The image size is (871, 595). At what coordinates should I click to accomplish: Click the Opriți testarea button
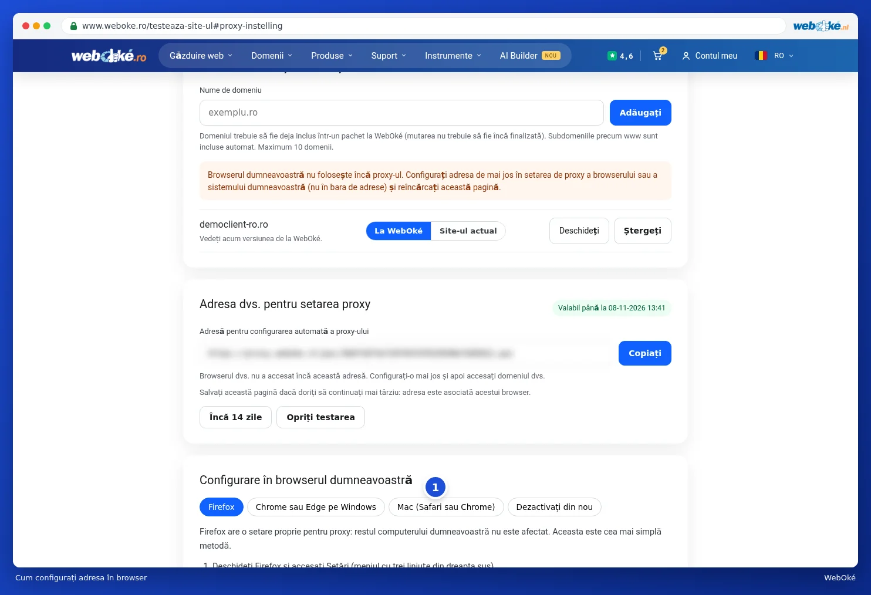320,417
